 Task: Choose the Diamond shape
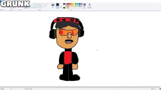tap(32, 6)
